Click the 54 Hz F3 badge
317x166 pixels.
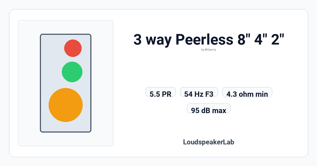(x=199, y=92)
